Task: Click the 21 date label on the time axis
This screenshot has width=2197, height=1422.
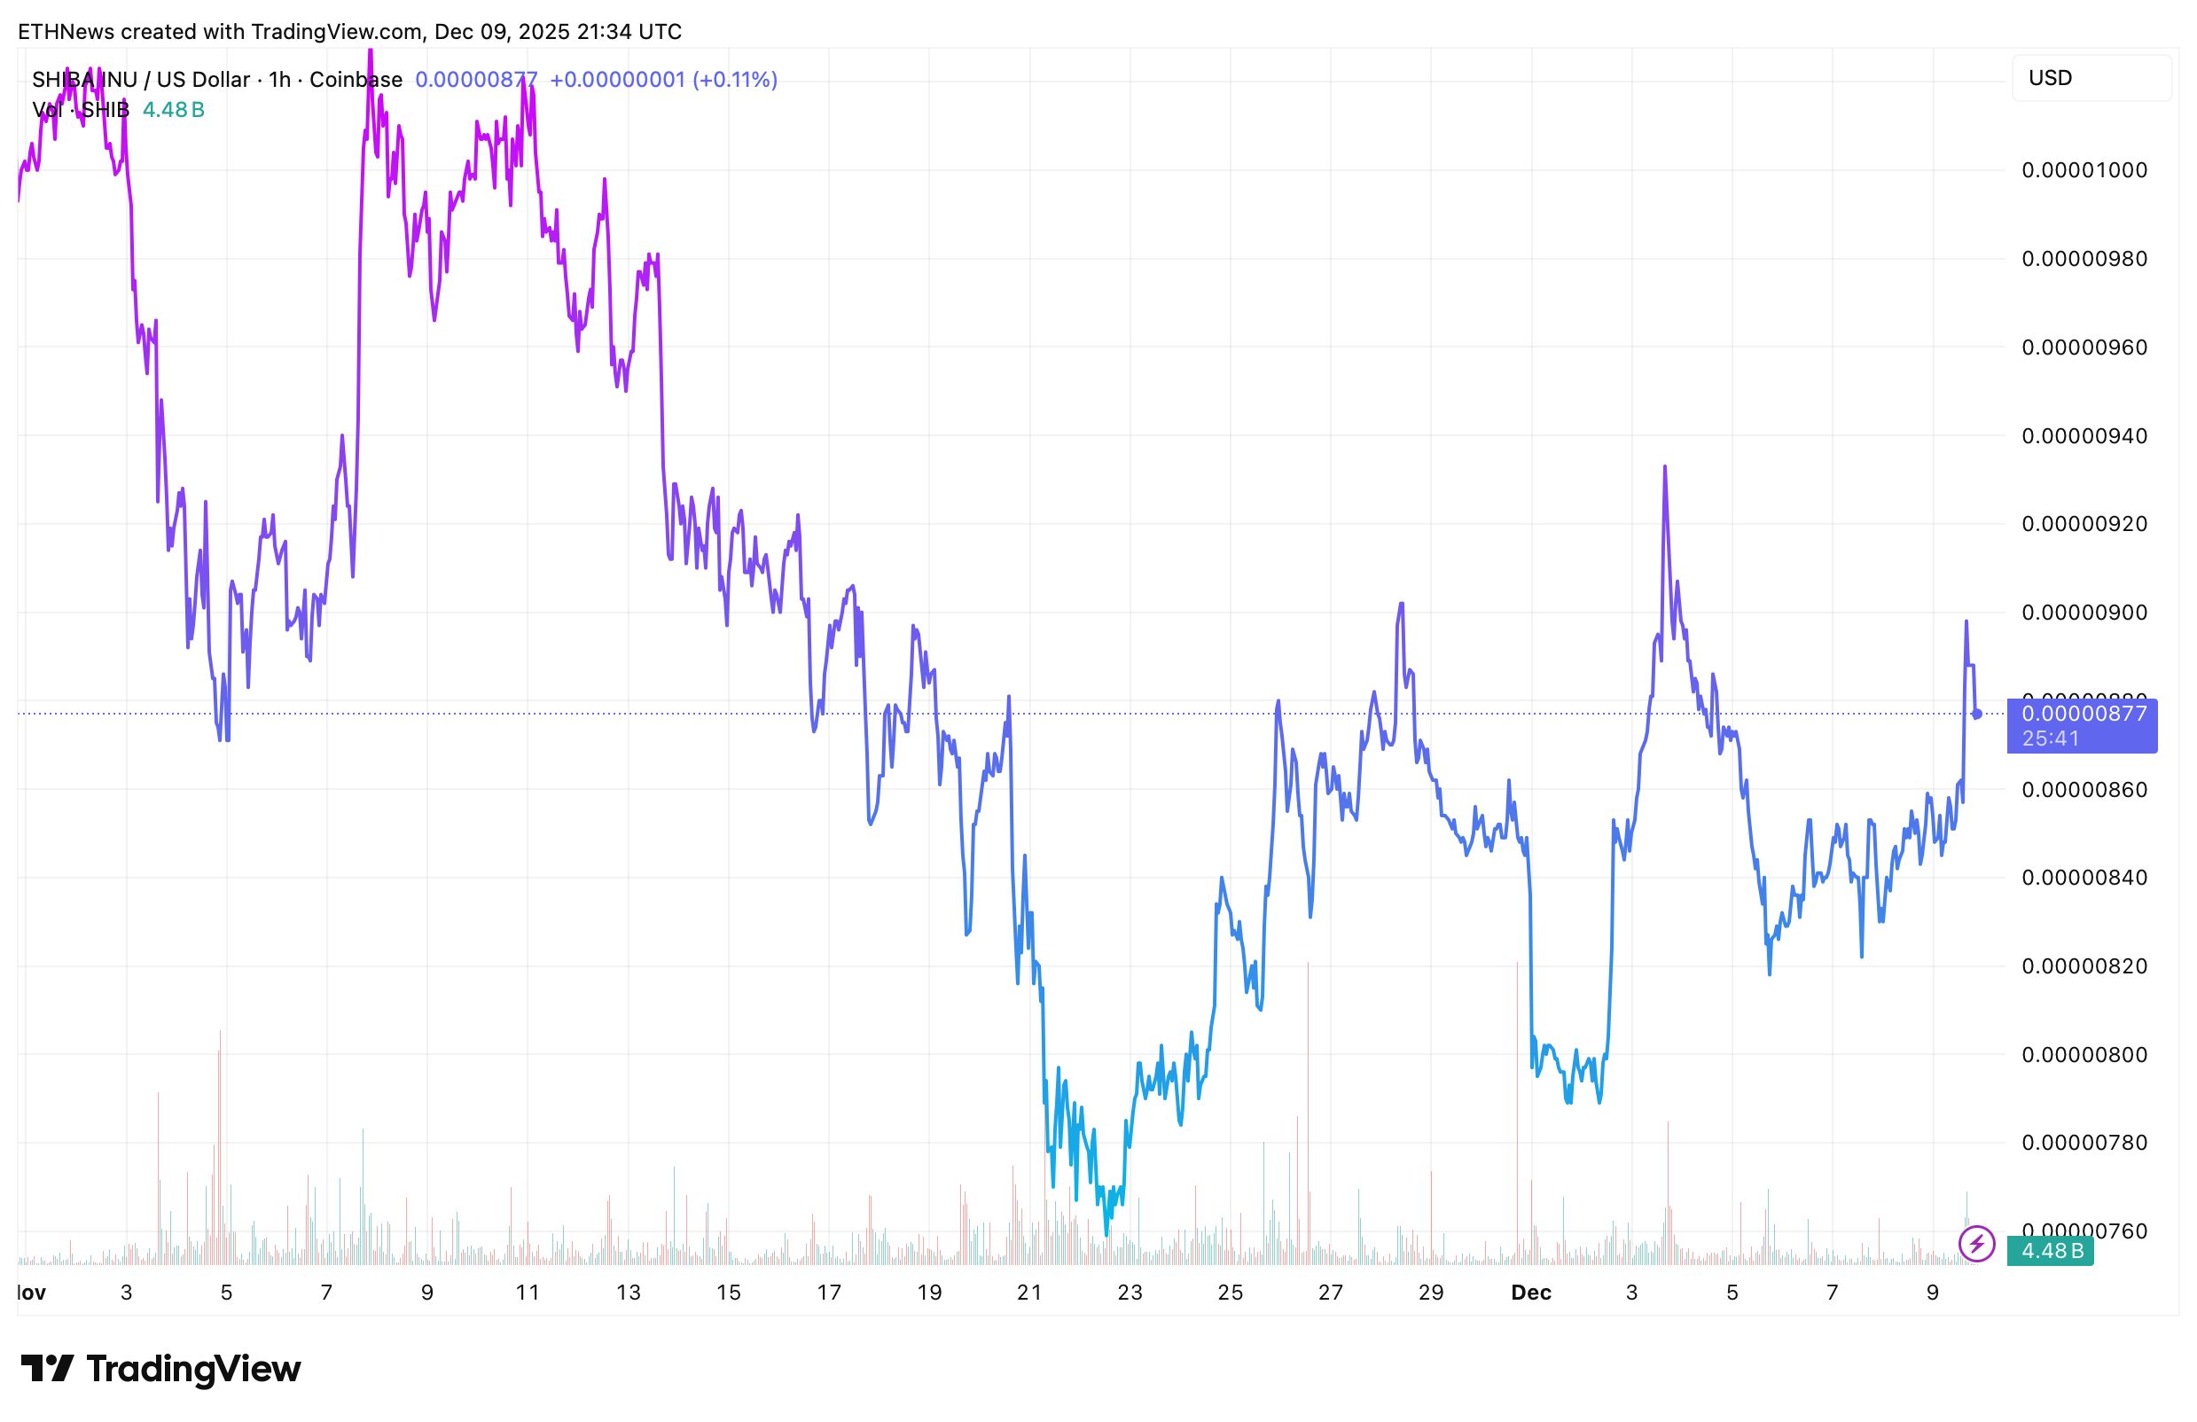Action: coord(1029,1292)
